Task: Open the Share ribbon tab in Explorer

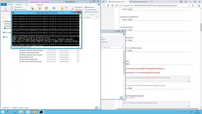Action: pos(19,4)
